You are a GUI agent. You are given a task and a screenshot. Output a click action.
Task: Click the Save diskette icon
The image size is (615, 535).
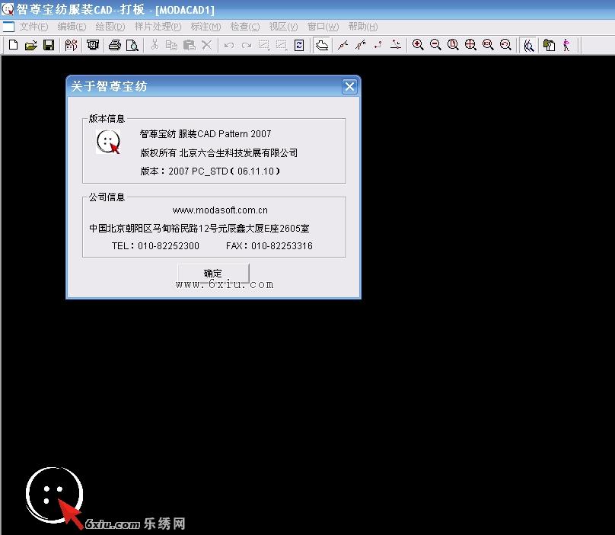pos(48,45)
